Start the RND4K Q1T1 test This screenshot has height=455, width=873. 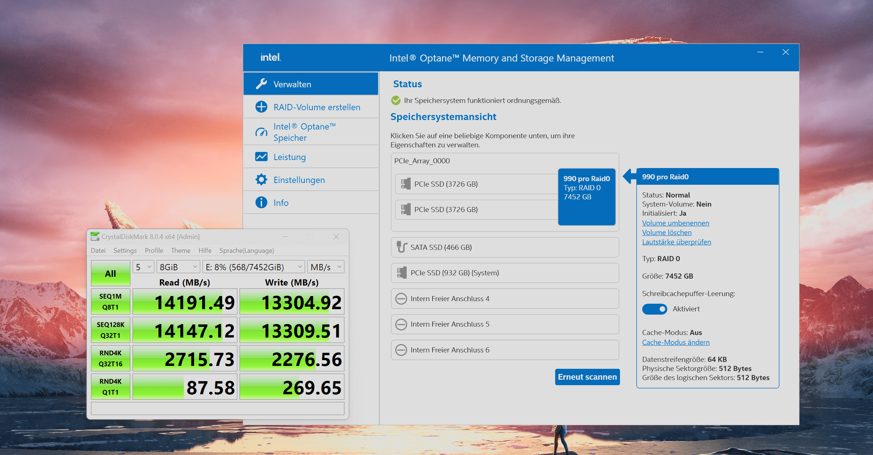click(111, 387)
